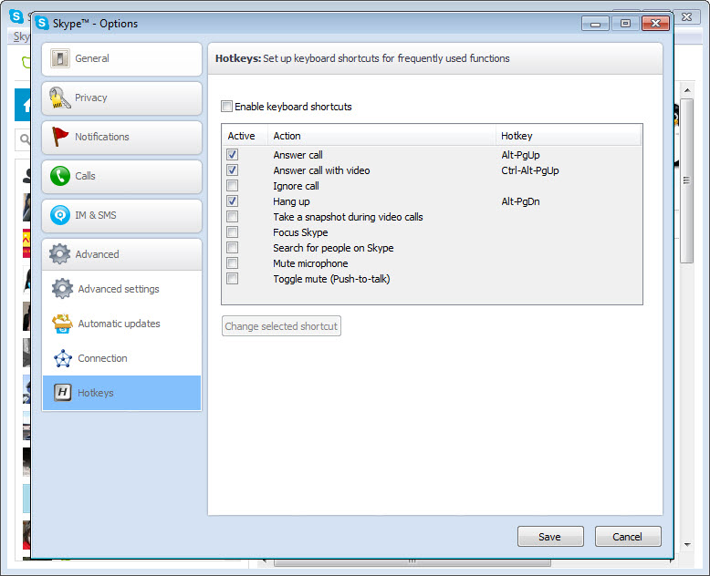The width and height of the screenshot is (710, 576).
Task: Minimize the Skype Options window
Action: [595, 24]
